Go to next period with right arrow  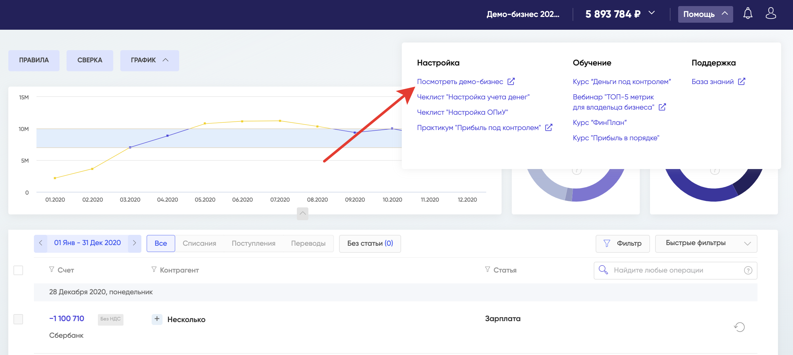coord(134,243)
